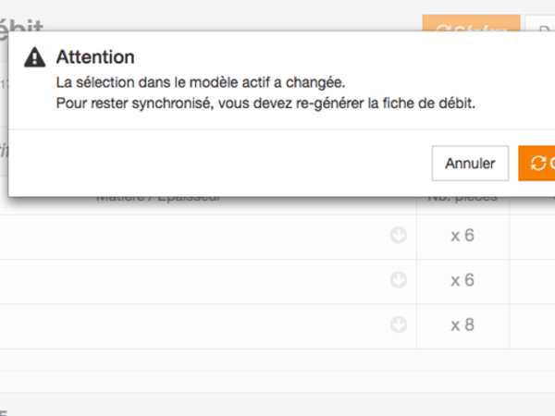Click the Nb. pièces column header
555x416 pixels.
462,197
